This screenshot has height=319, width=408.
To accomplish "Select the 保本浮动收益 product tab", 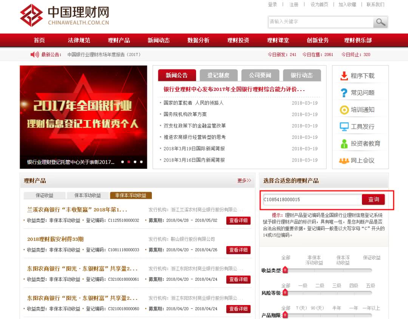I will click(88, 196).
